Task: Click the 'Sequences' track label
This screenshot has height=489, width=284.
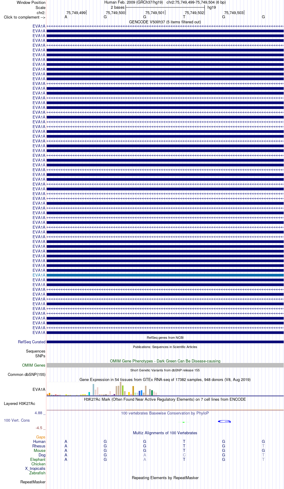Action: point(36,351)
